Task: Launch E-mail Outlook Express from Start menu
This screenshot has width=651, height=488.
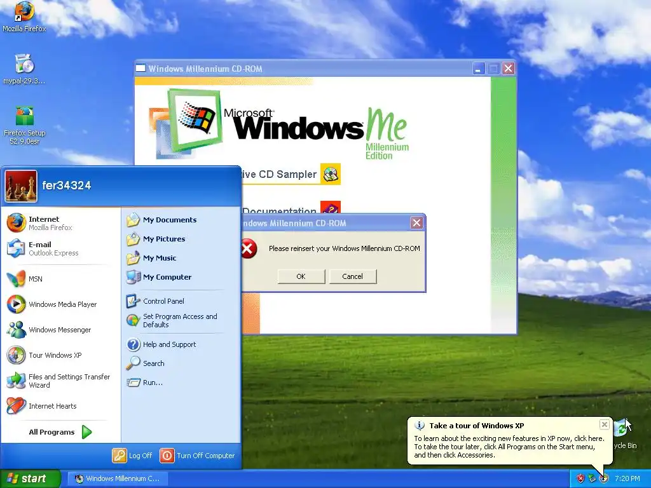Action: (x=60, y=248)
